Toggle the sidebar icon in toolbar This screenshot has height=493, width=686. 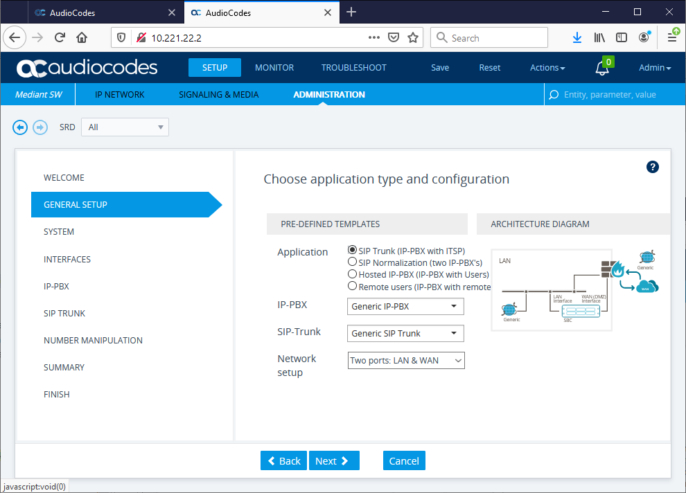[622, 37]
